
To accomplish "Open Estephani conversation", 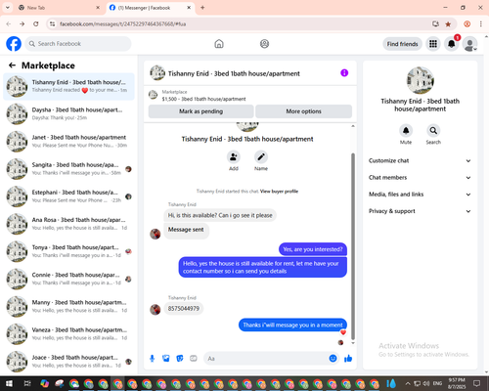I will 68,196.
